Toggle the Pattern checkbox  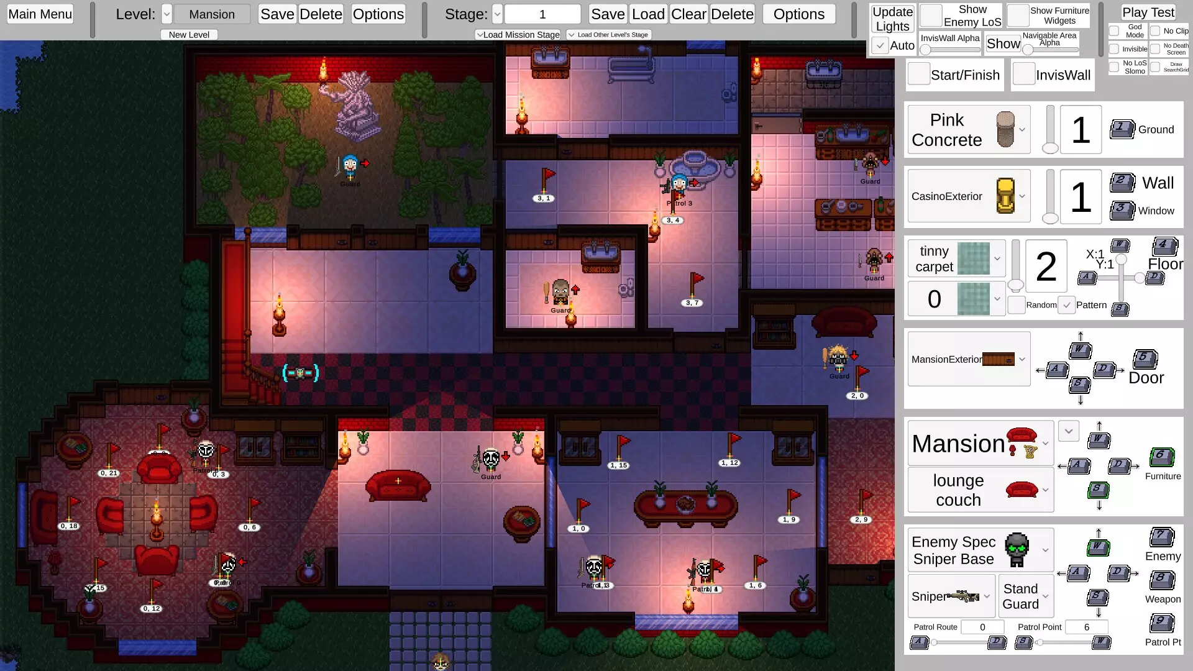1066,305
